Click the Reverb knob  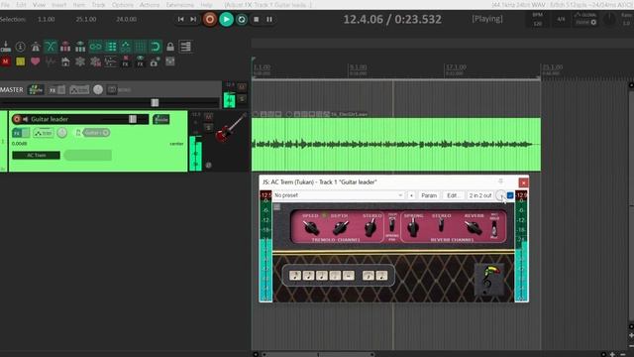click(x=473, y=228)
